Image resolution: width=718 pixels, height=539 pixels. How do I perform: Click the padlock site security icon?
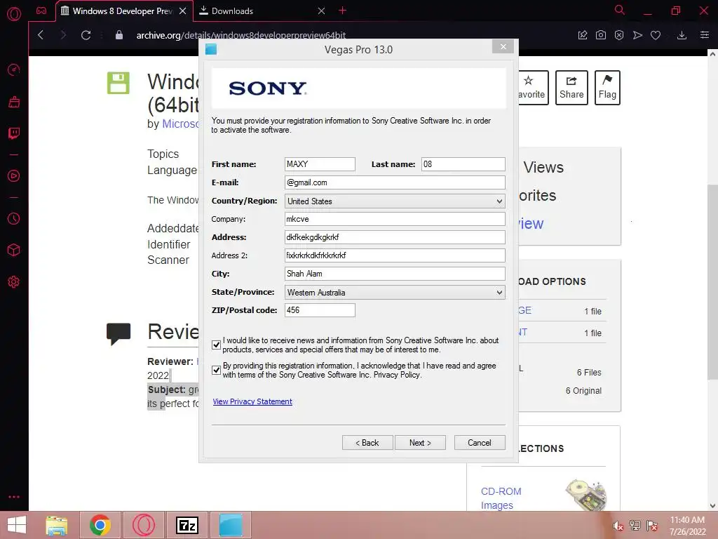pyautogui.click(x=119, y=35)
